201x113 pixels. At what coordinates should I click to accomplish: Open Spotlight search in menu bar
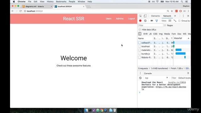click(182, 2)
